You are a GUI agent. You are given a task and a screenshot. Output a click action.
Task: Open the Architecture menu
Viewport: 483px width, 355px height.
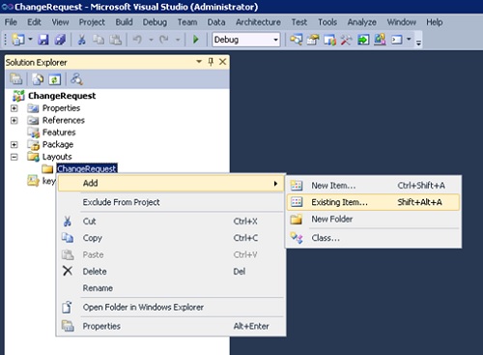[258, 22]
